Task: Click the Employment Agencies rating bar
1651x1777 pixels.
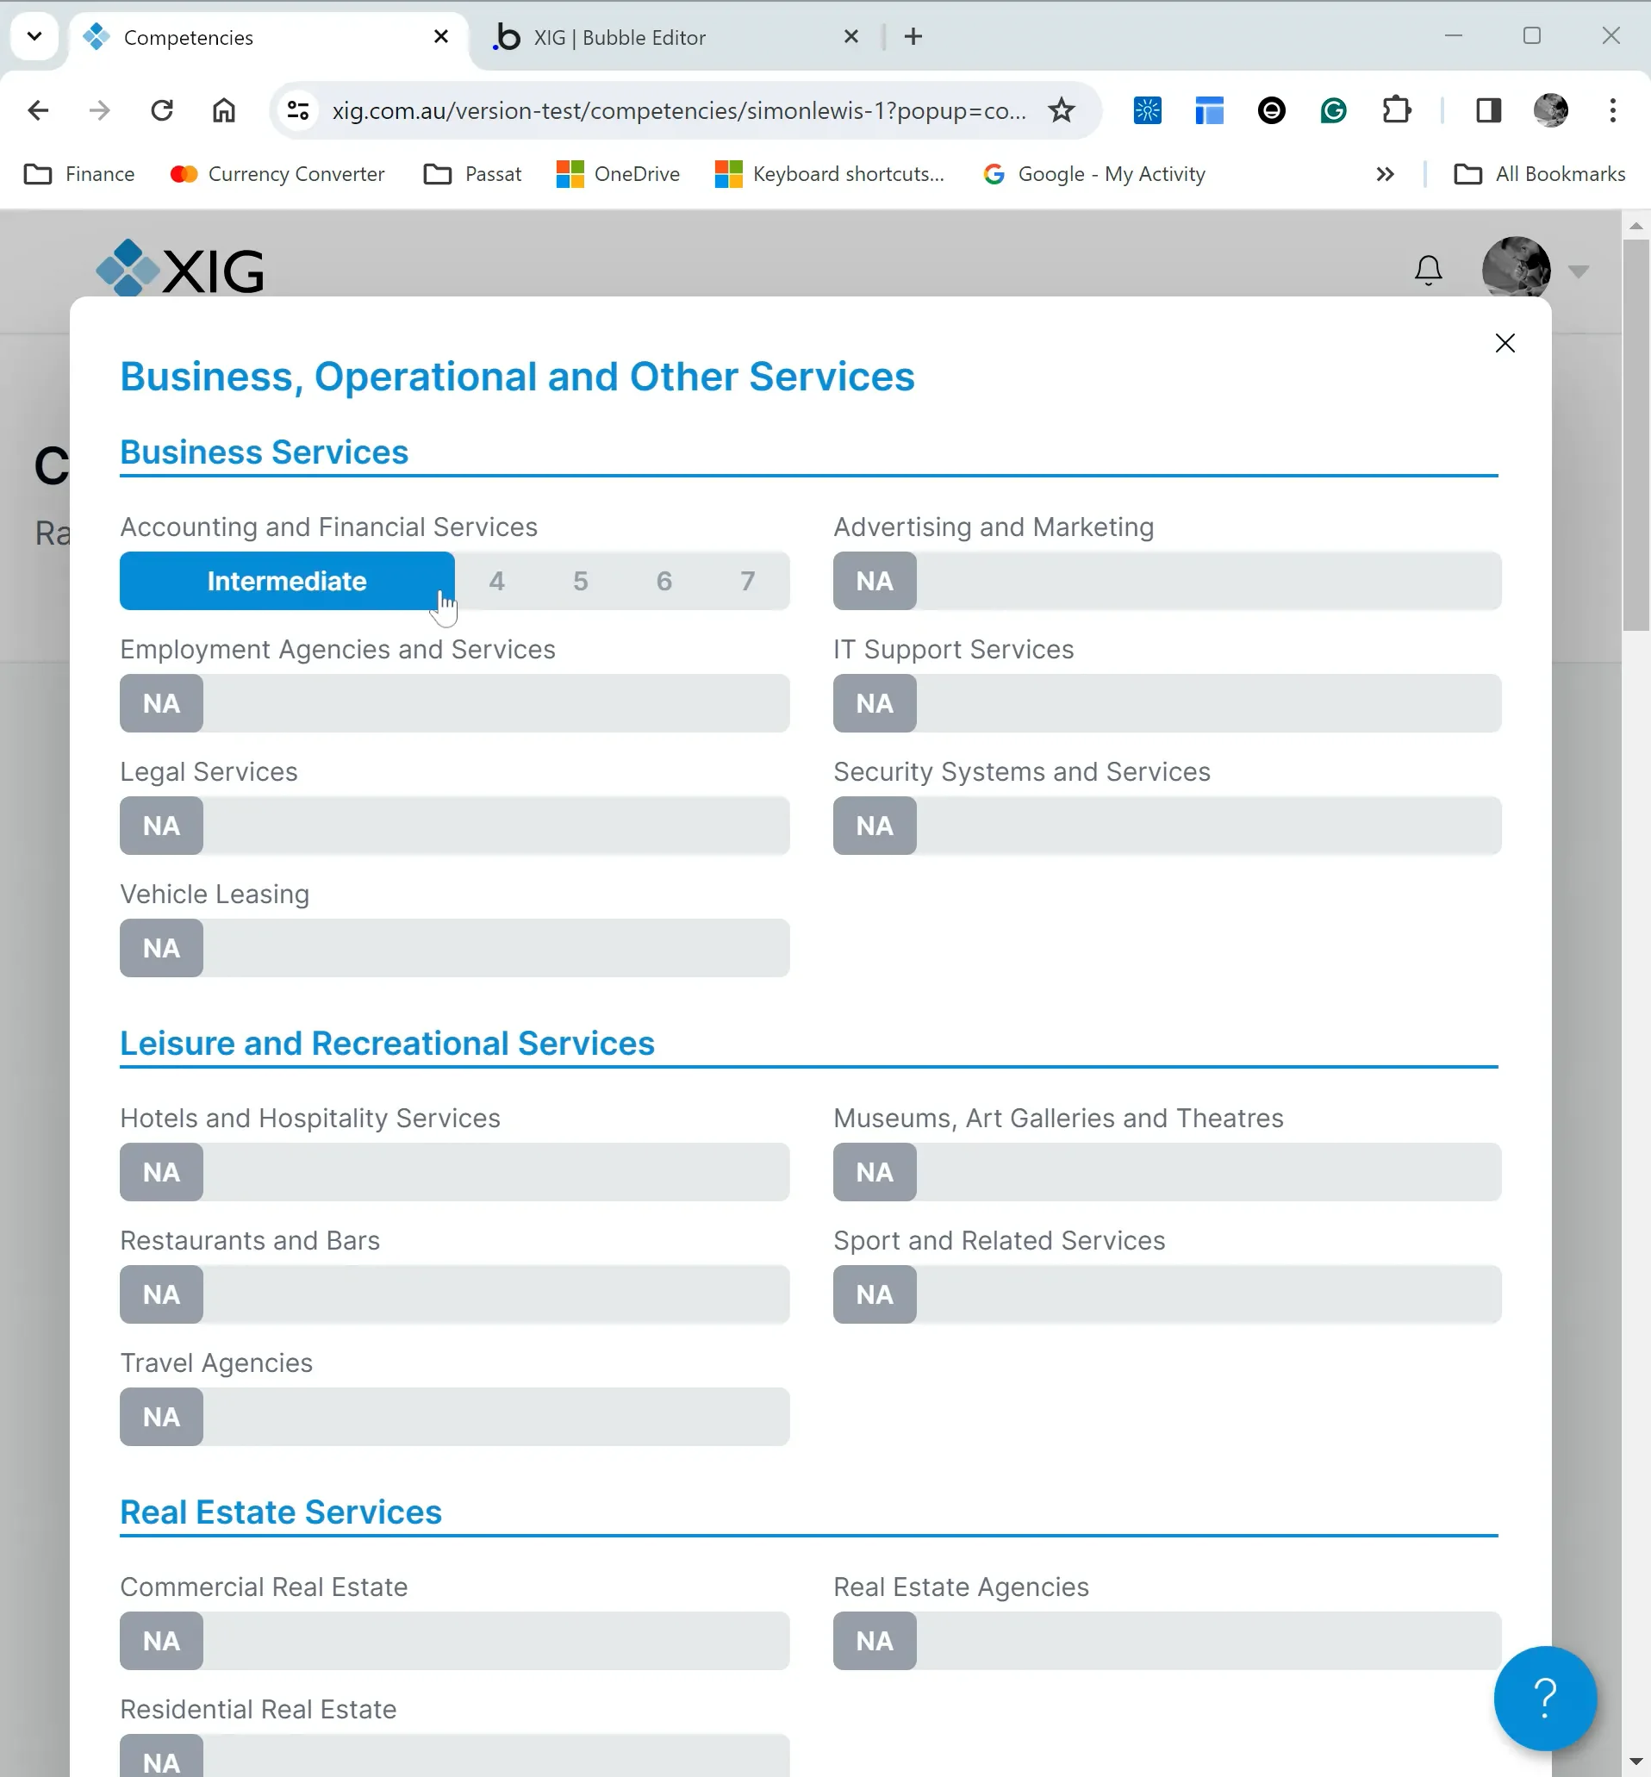Action: coord(455,703)
